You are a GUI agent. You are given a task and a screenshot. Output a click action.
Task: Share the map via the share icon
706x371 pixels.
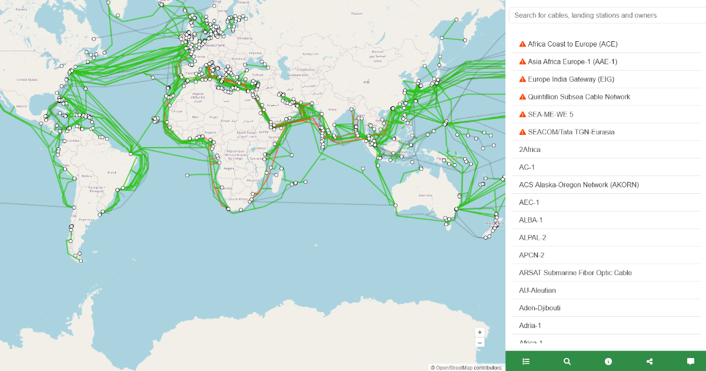[649, 361]
